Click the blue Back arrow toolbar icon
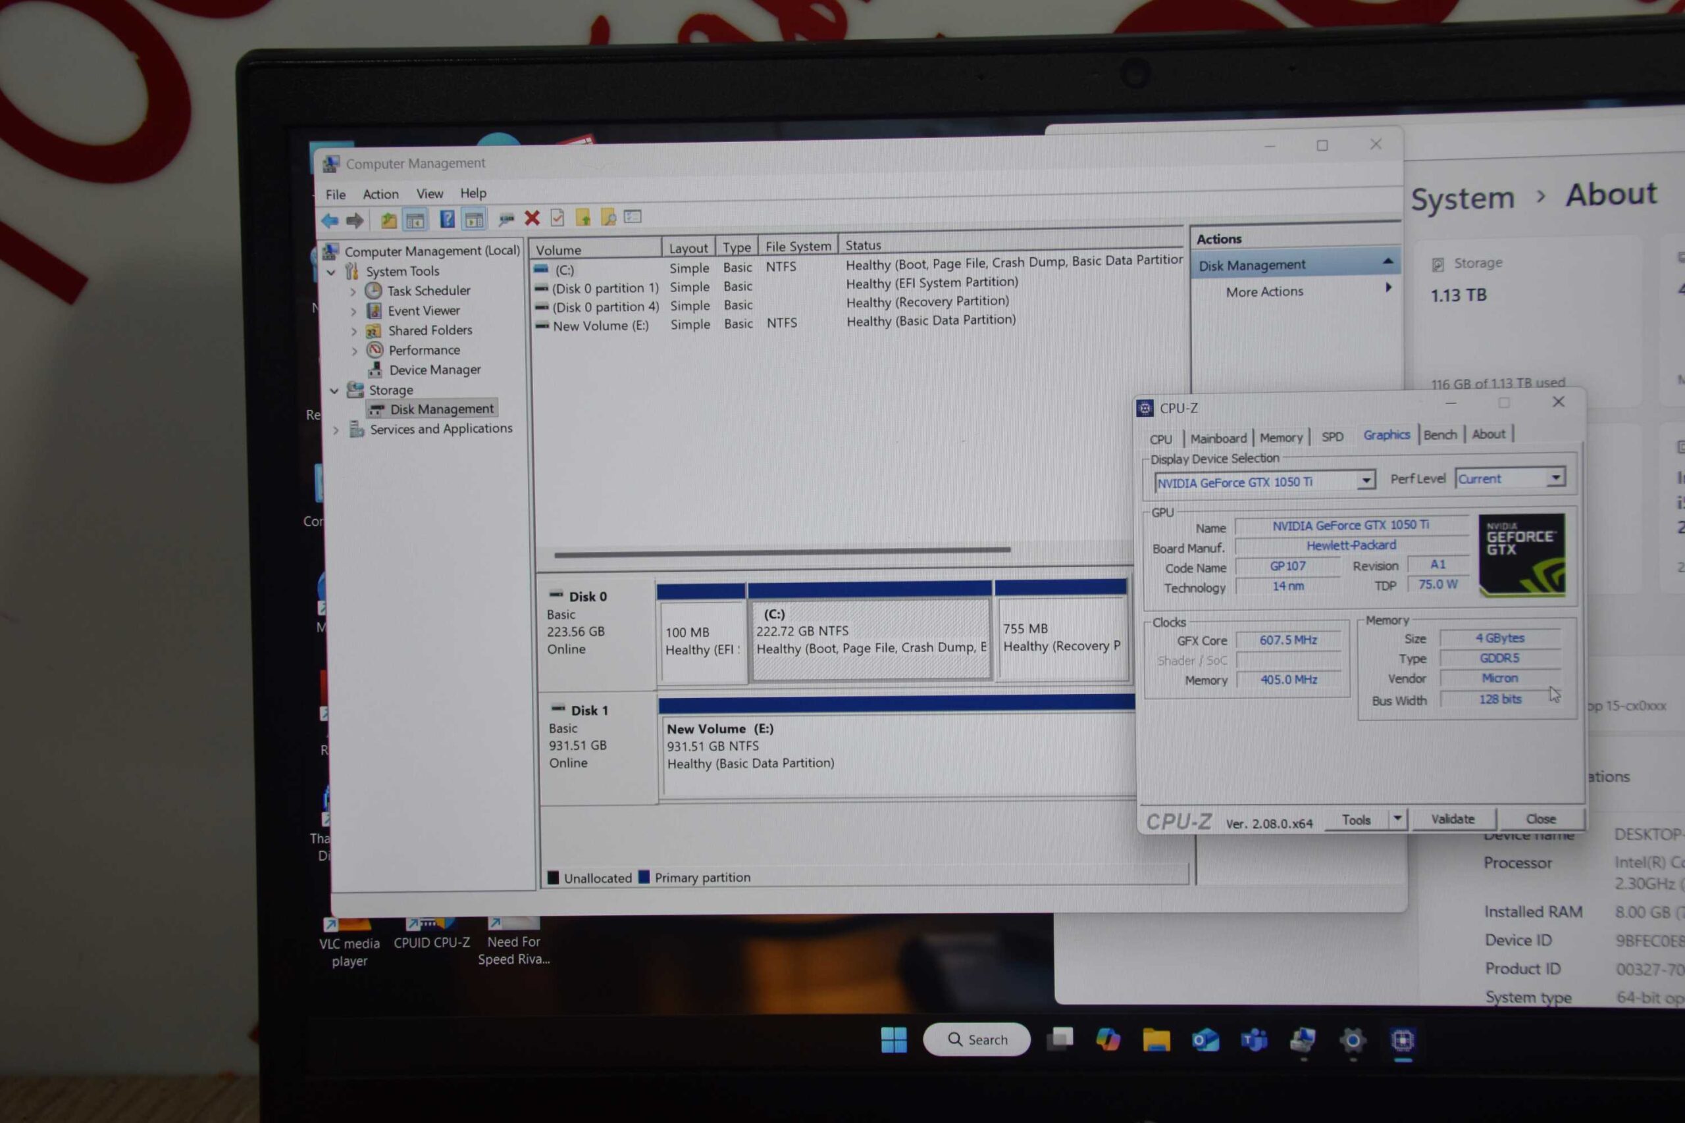1685x1123 pixels. [x=330, y=220]
